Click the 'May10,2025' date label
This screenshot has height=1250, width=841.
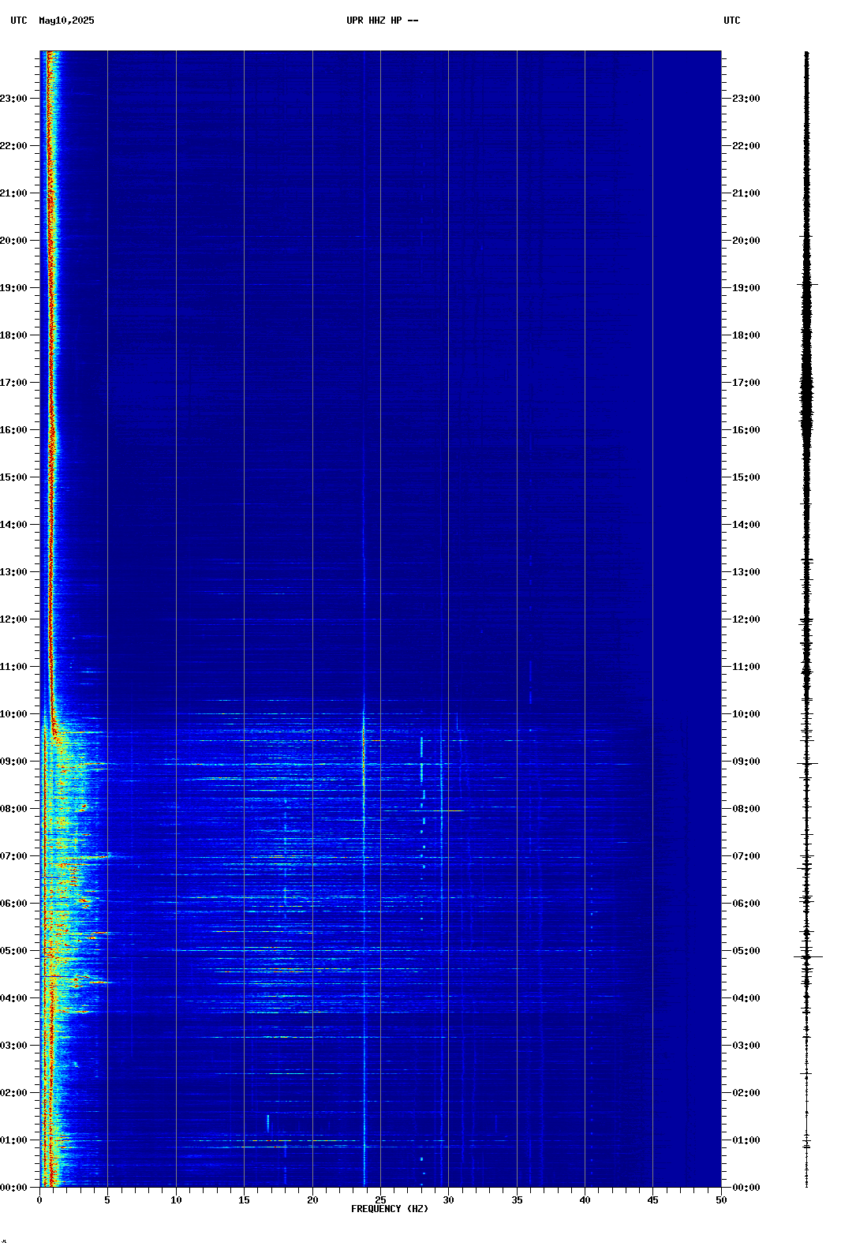(66, 21)
